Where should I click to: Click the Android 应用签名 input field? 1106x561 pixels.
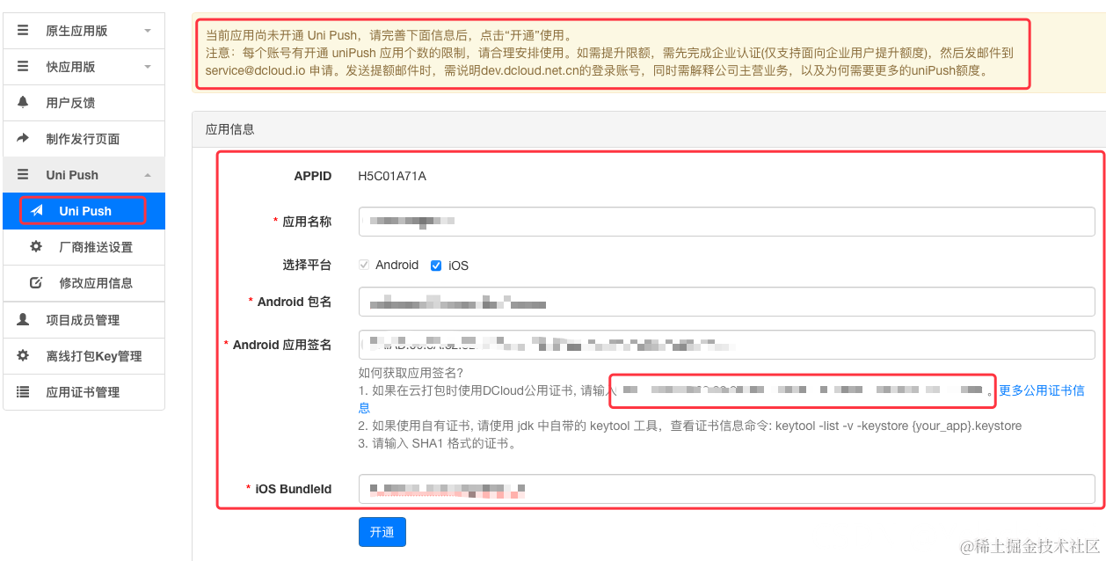pos(726,345)
